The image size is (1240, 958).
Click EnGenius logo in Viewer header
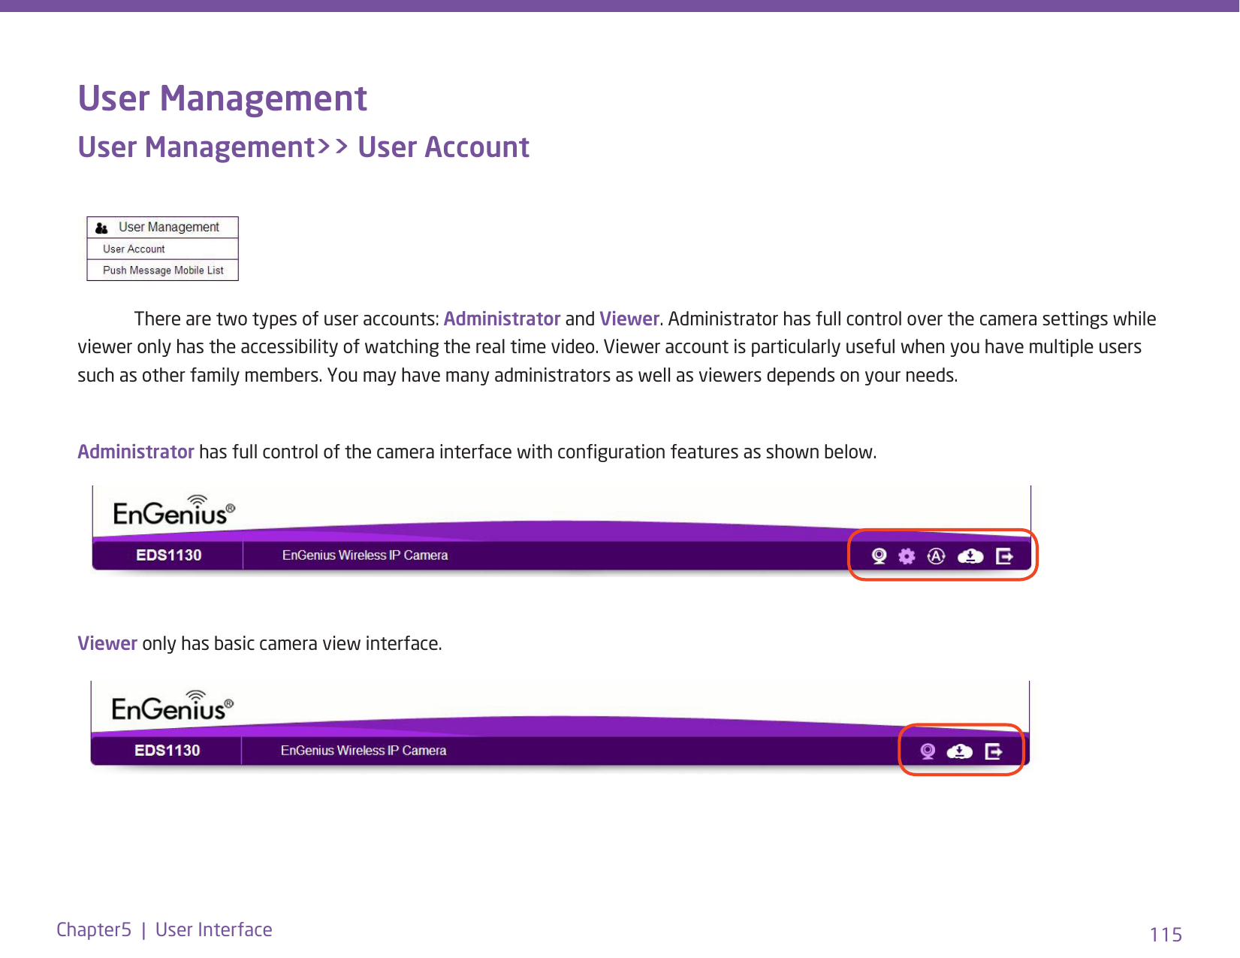pos(173,706)
